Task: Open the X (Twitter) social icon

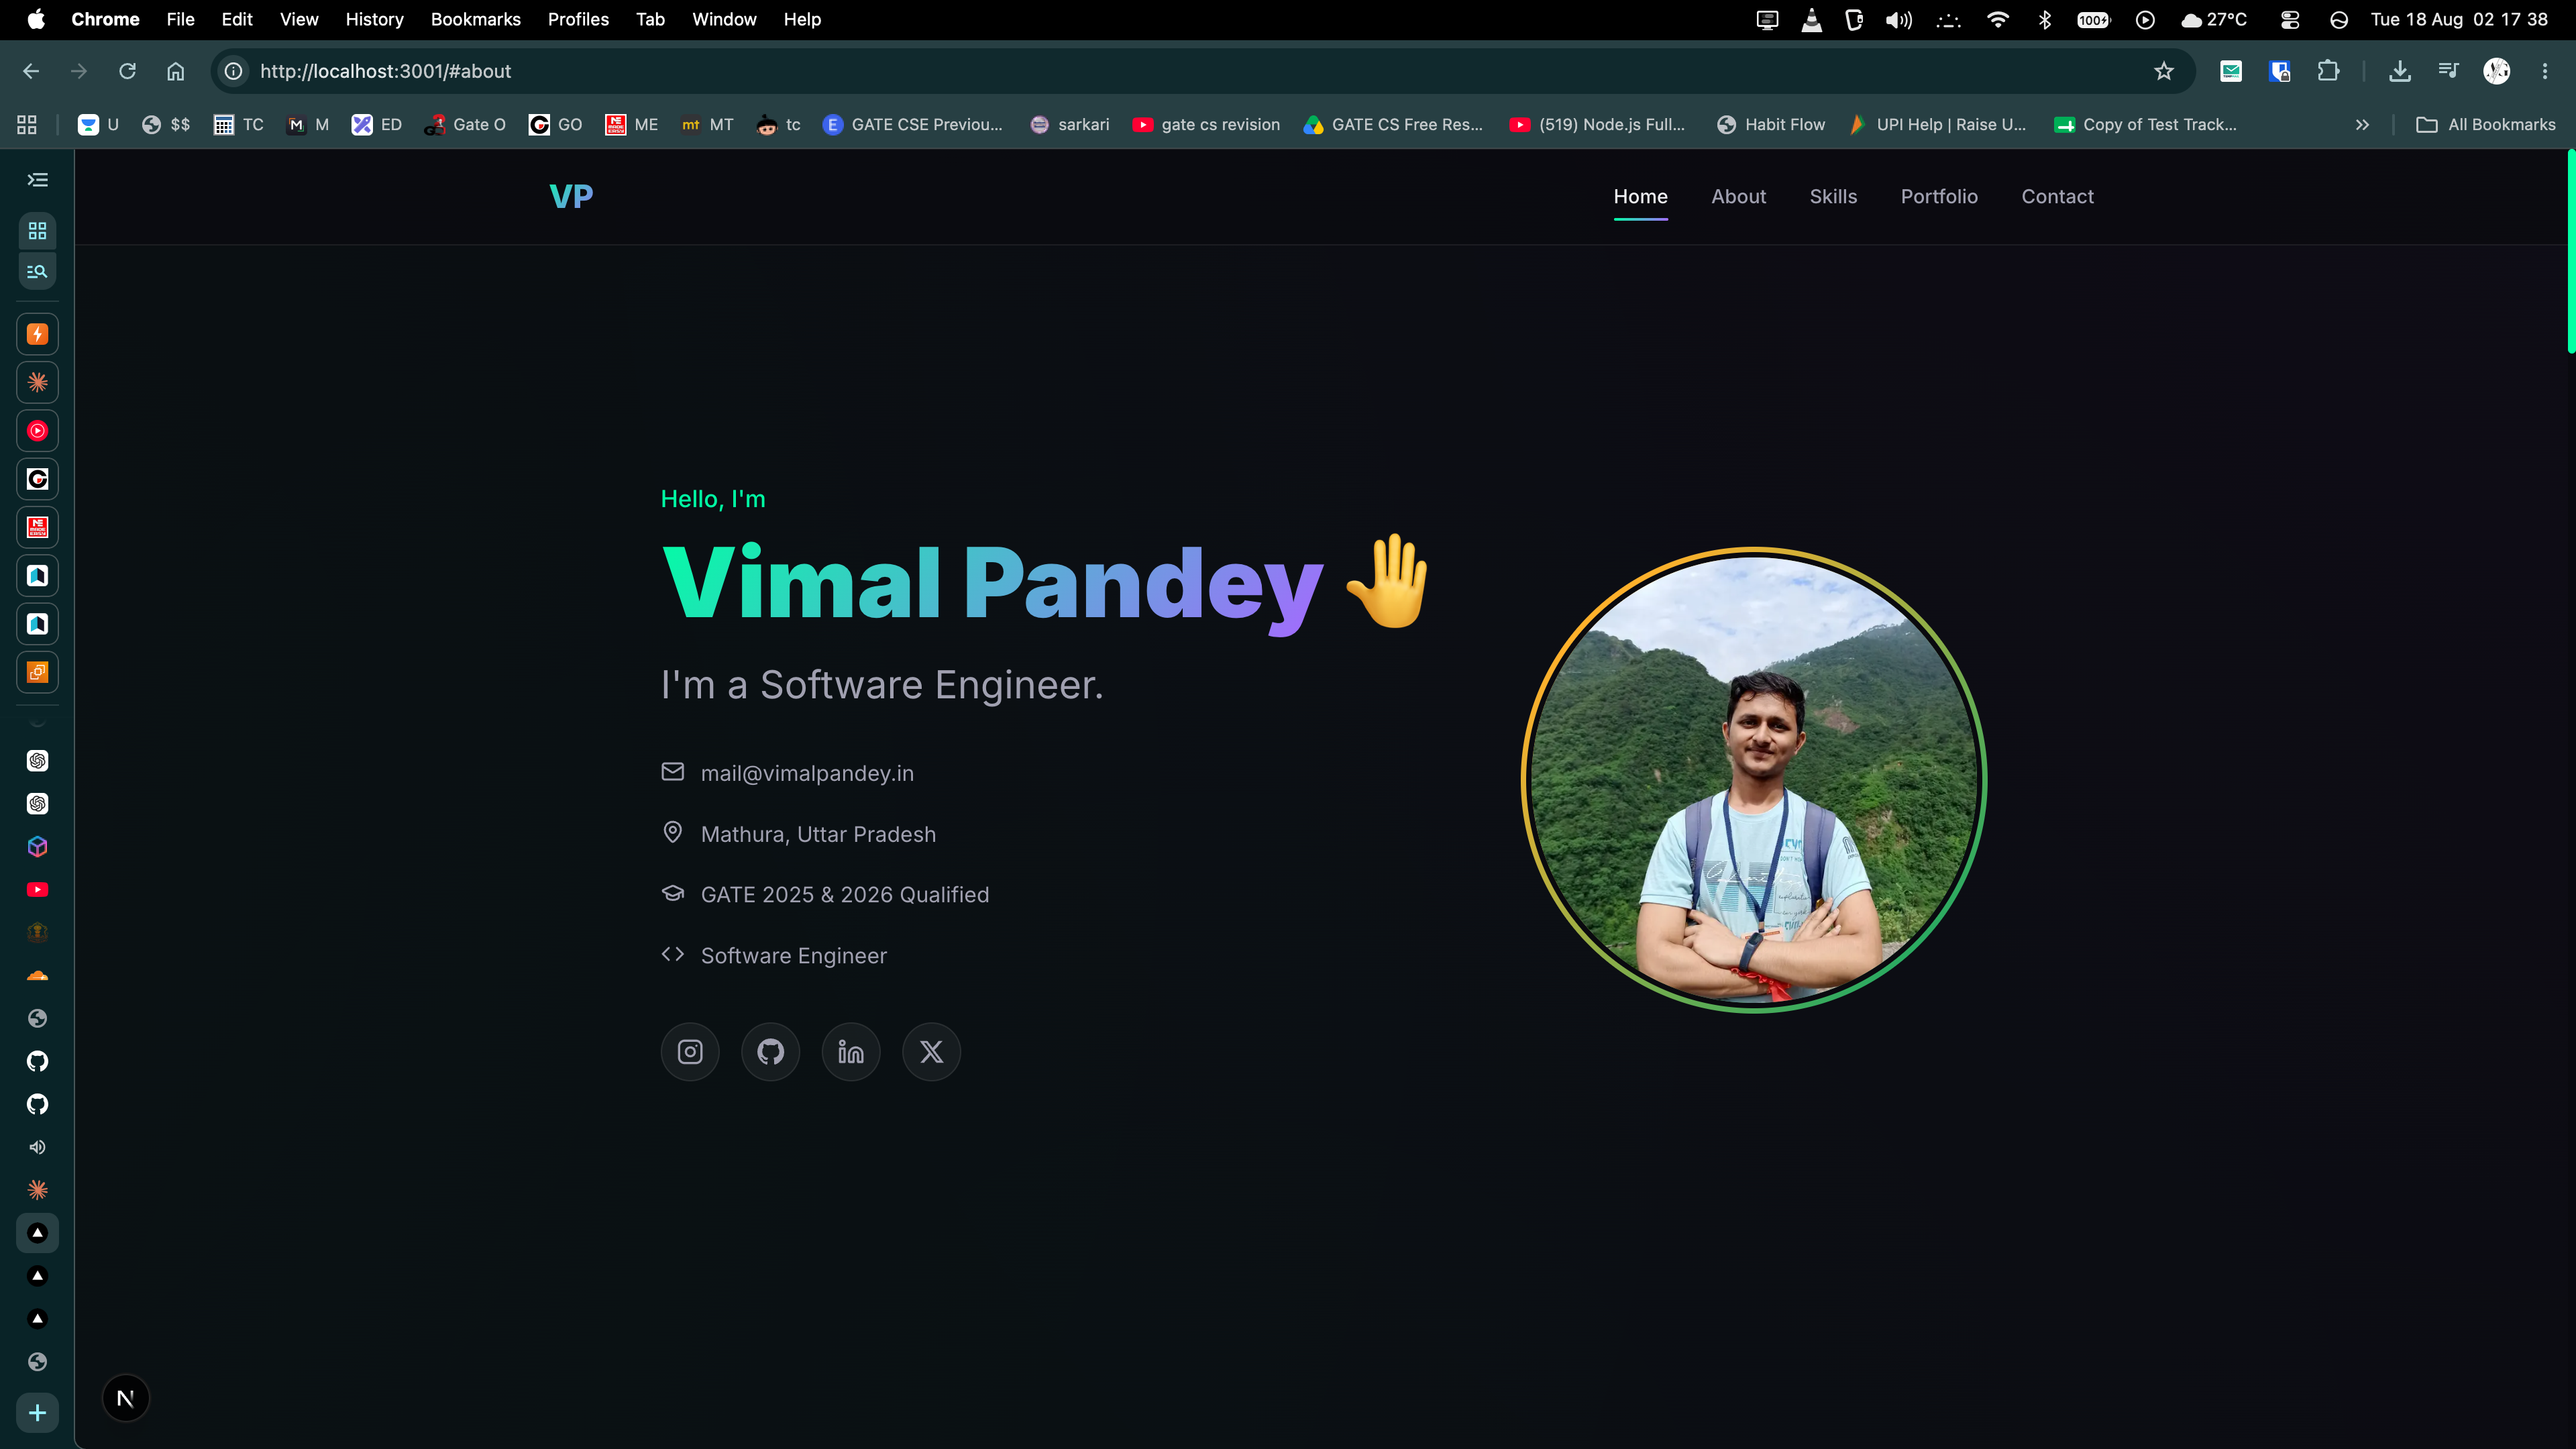Action: click(931, 1052)
